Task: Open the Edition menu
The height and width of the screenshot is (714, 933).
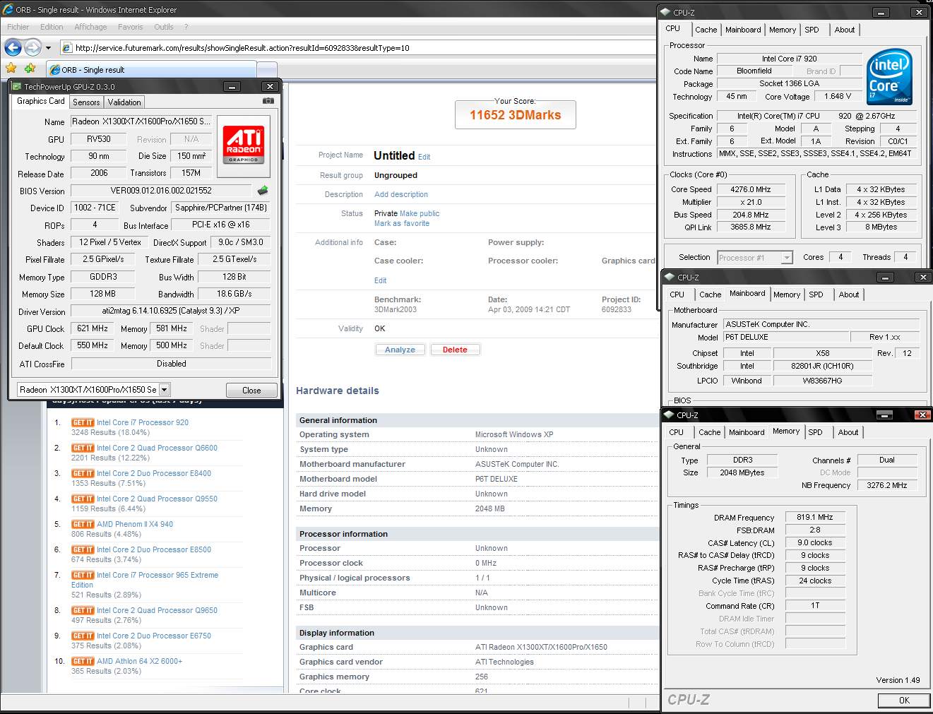Action: click(x=52, y=27)
